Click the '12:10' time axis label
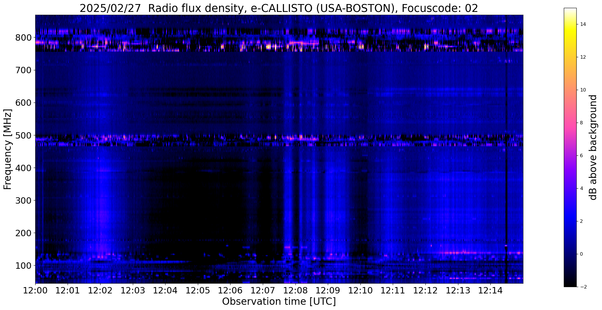 pos(360,291)
